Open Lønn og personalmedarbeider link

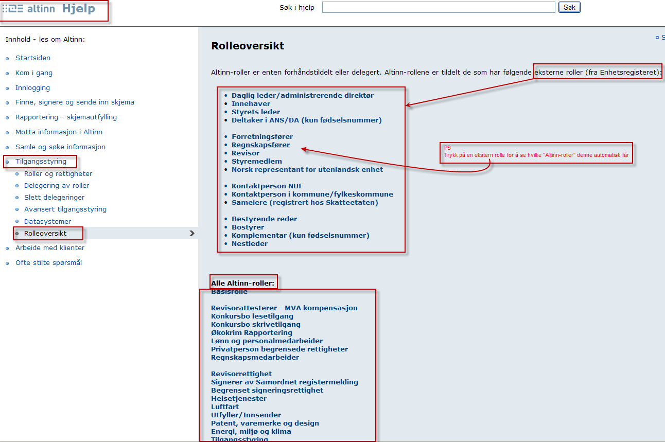click(x=267, y=341)
